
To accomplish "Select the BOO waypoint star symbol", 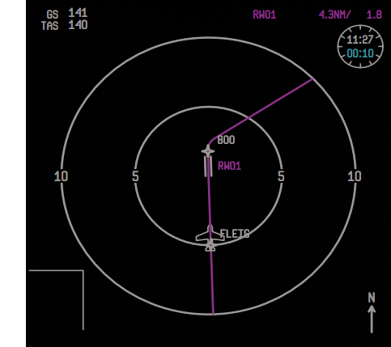I will point(208,151).
